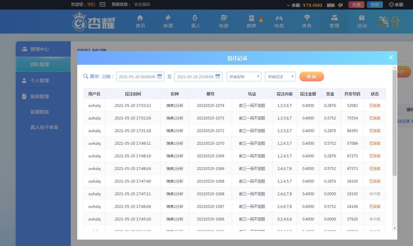Click the 跑分 banner in navigation
Image resolution: width=413 pixels, height=246 pixels.
(x=389, y=22)
